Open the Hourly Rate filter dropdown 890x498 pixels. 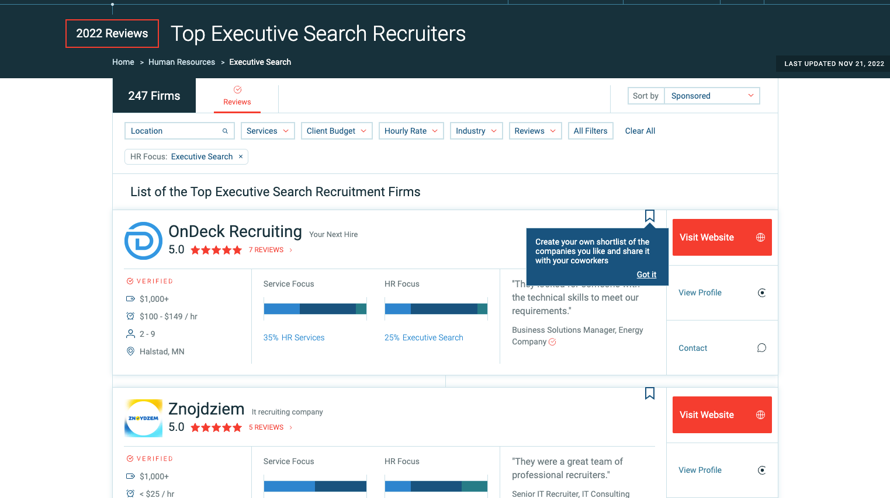pos(411,131)
